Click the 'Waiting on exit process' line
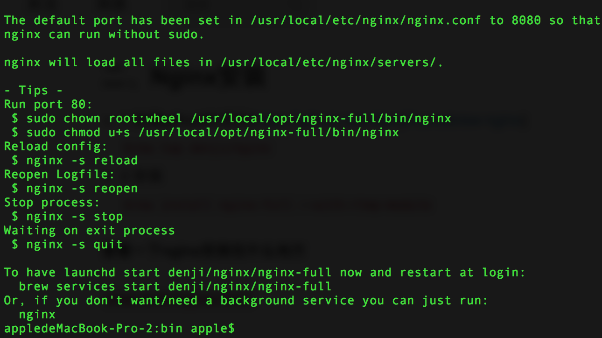The height and width of the screenshot is (338, 602). [x=89, y=231]
